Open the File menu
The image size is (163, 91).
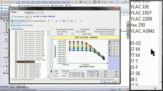(x=19, y=2)
